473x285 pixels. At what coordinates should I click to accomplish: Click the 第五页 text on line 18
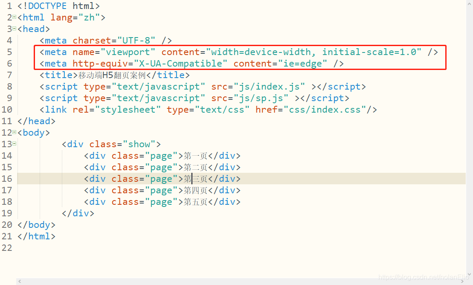[x=195, y=202]
